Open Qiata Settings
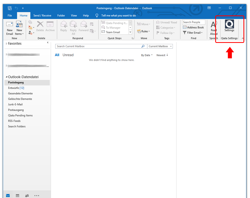Viewport: 250px width, 198px height. pyautogui.click(x=229, y=26)
